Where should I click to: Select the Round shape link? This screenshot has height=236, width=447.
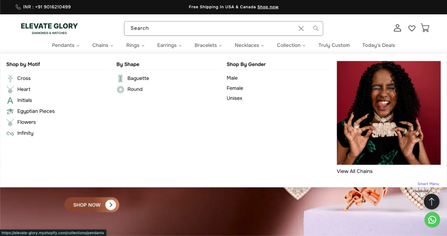pyautogui.click(x=135, y=90)
